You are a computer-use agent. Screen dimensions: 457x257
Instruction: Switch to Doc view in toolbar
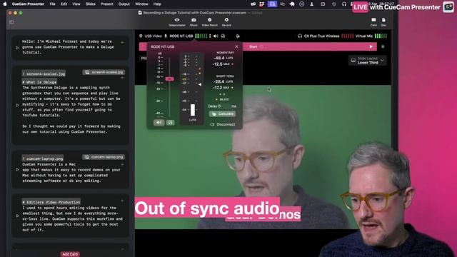click(383, 22)
